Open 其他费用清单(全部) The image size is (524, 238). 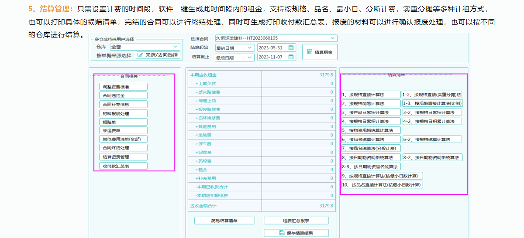pyautogui.click(x=123, y=139)
